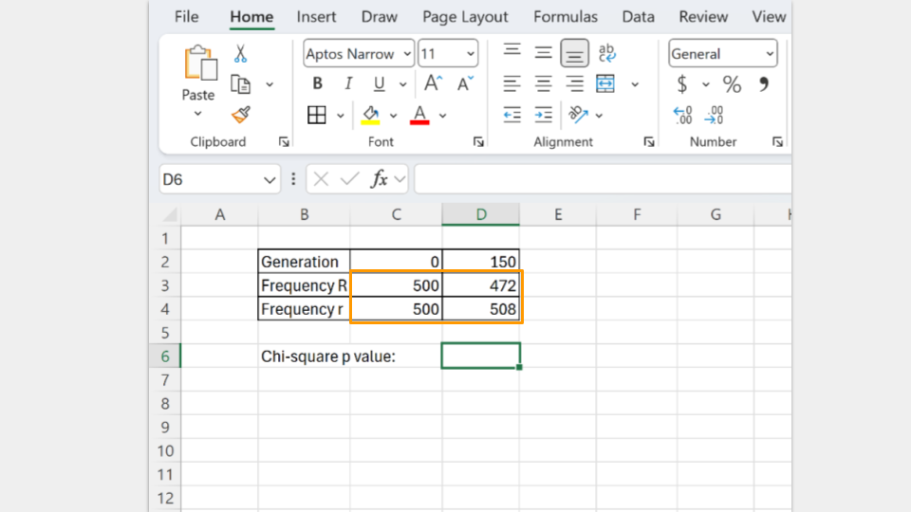Image resolution: width=911 pixels, height=512 pixels.
Task: Toggle Italic formatting
Action: click(x=348, y=83)
